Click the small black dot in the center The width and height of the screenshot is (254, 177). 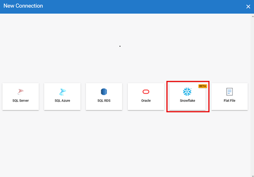click(x=120, y=46)
